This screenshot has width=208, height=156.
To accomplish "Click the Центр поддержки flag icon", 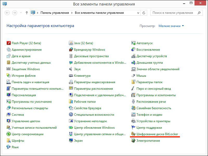I will point(133,127).
